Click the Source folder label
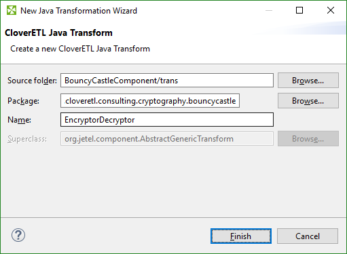The width and height of the screenshot is (347, 254). click(32, 81)
